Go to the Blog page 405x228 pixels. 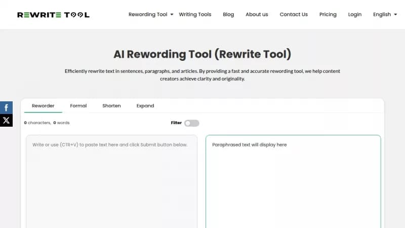228,15
